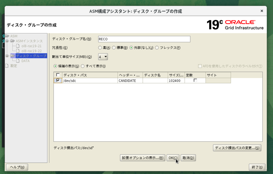Image resolution: width=273 pixels, height=174 pixels.
Task: Select the フレックス(F) redundancy option
Action: (157, 48)
